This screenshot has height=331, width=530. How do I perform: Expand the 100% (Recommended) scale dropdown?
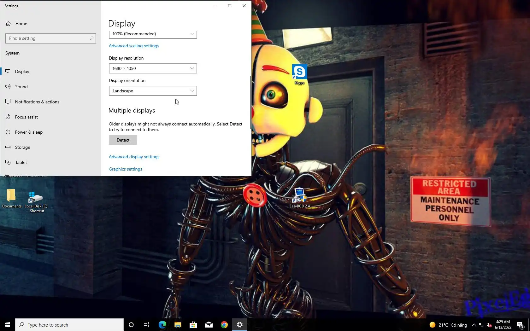tap(153, 34)
